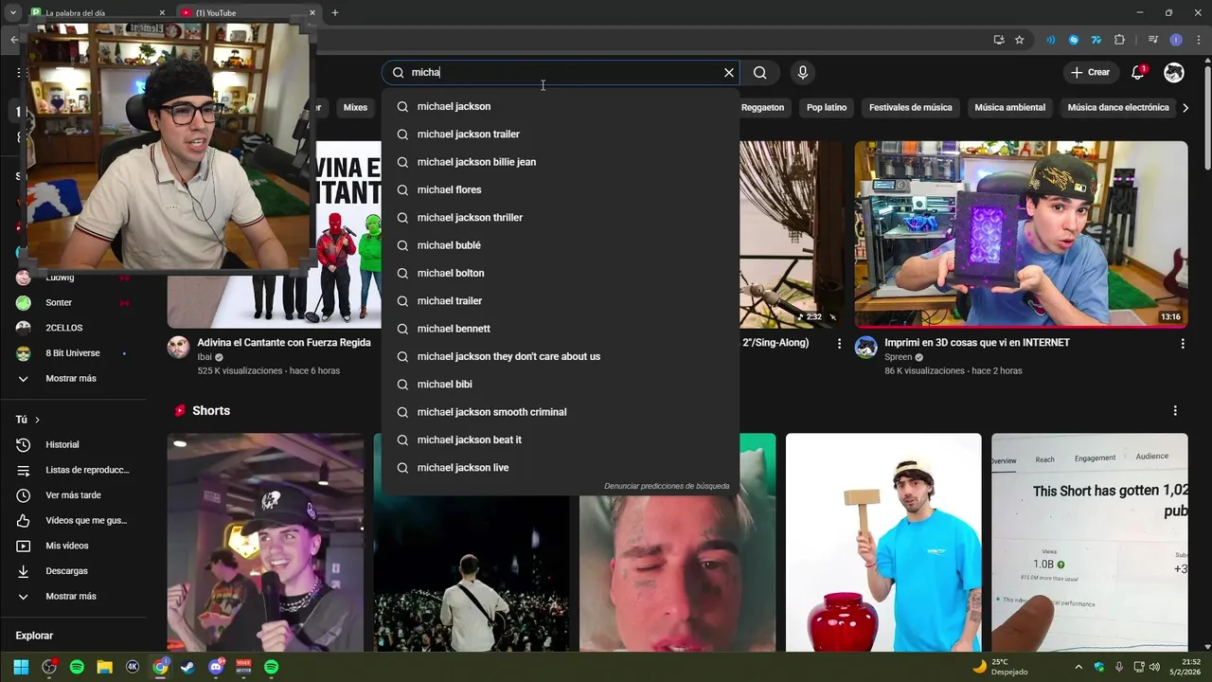Choose the michael jackson live suggestion
Viewport: 1212px width, 682px height.
[x=561, y=468]
